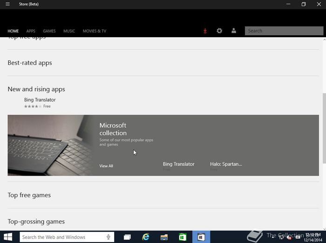The height and width of the screenshot is (243, 326).
Task: Click View All in Microsoft collection
Action: pyautogui.click(x=106, y=166)
